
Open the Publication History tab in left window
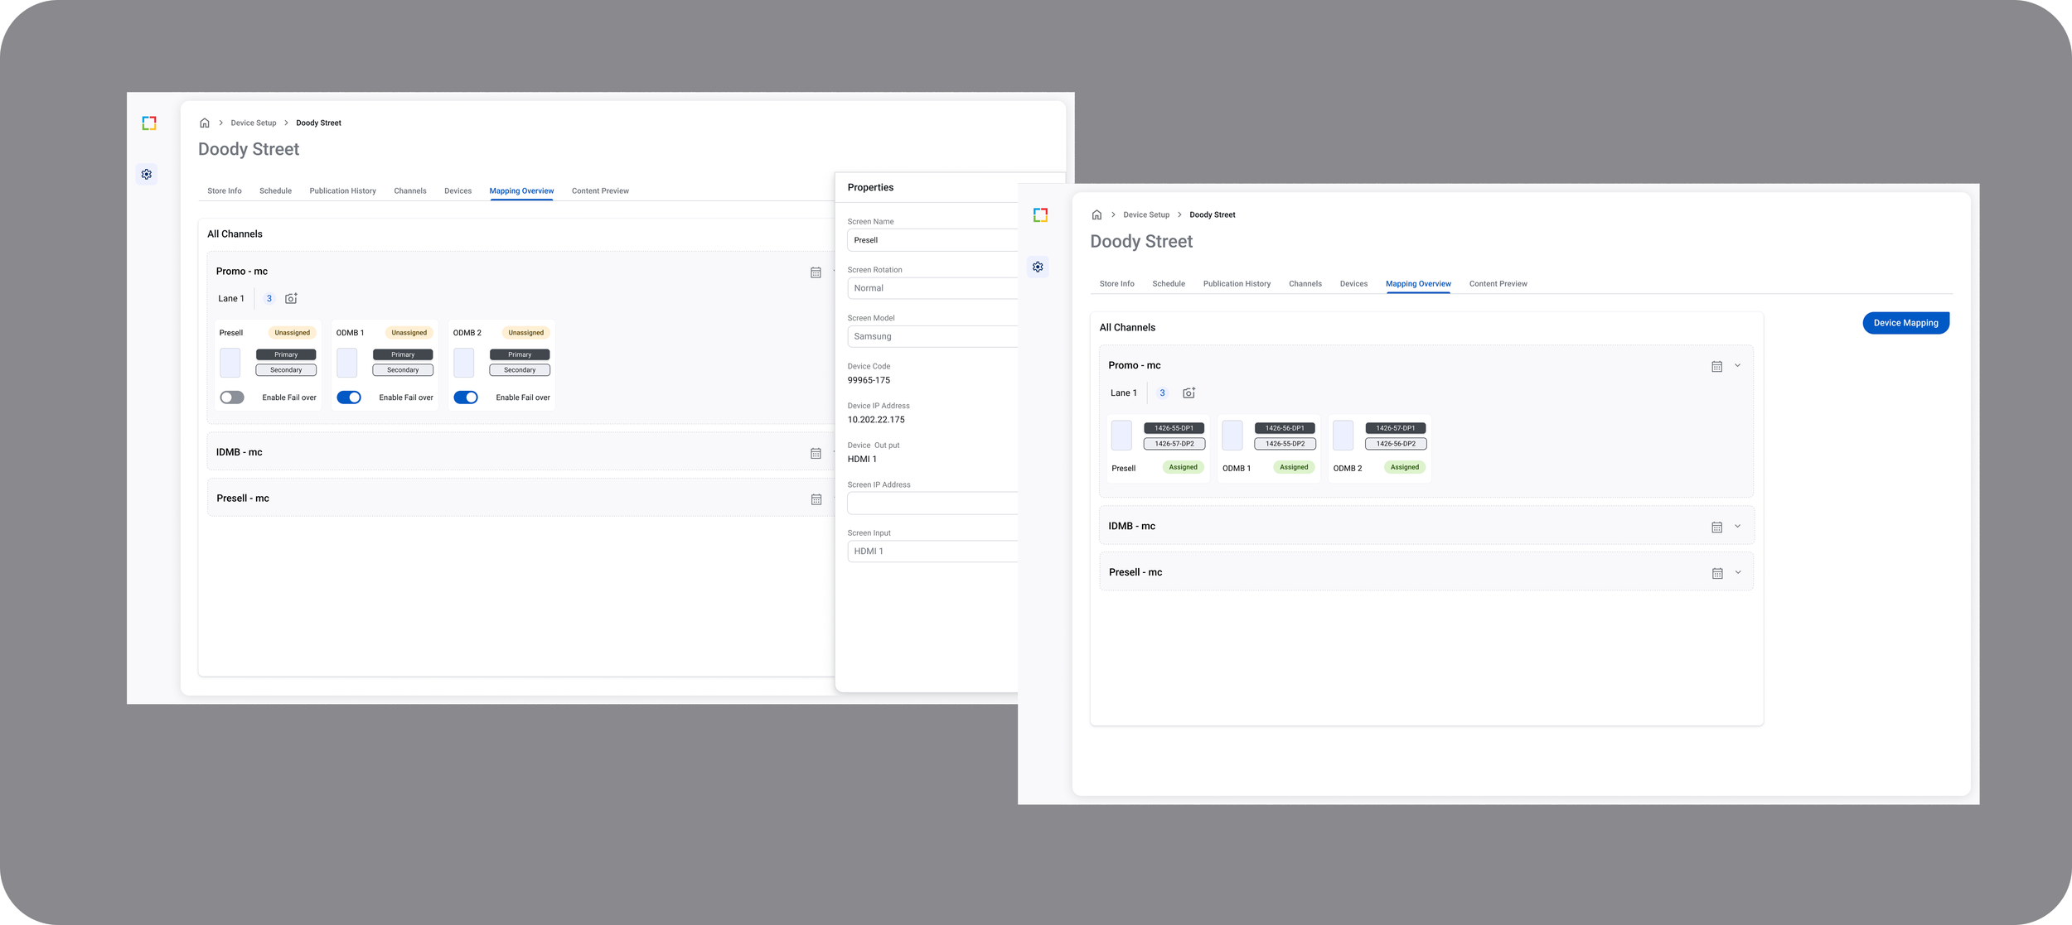click(342, 191)
